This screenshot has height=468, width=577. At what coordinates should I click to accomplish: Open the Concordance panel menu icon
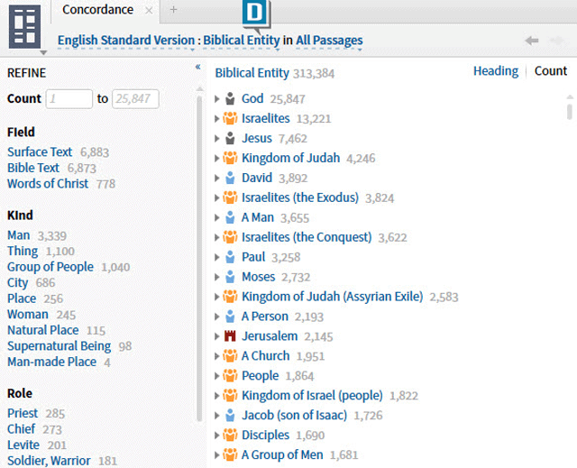click(24, 27)
